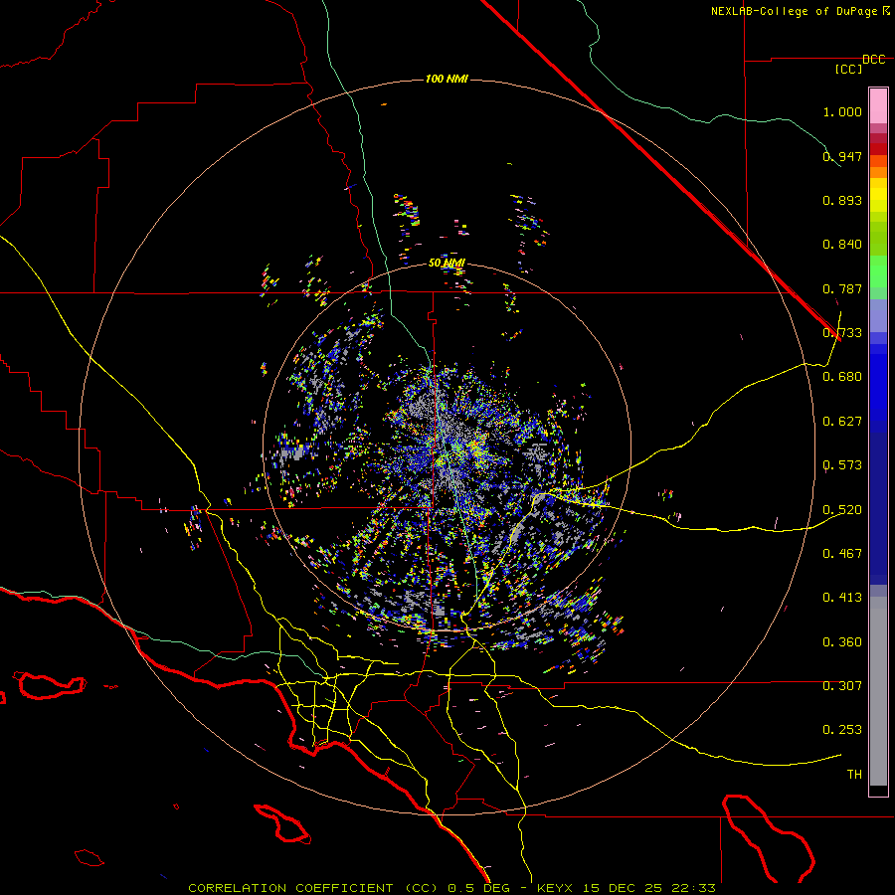
Task: Select the 0.680 legend value
Action: (x=842, y=377)
